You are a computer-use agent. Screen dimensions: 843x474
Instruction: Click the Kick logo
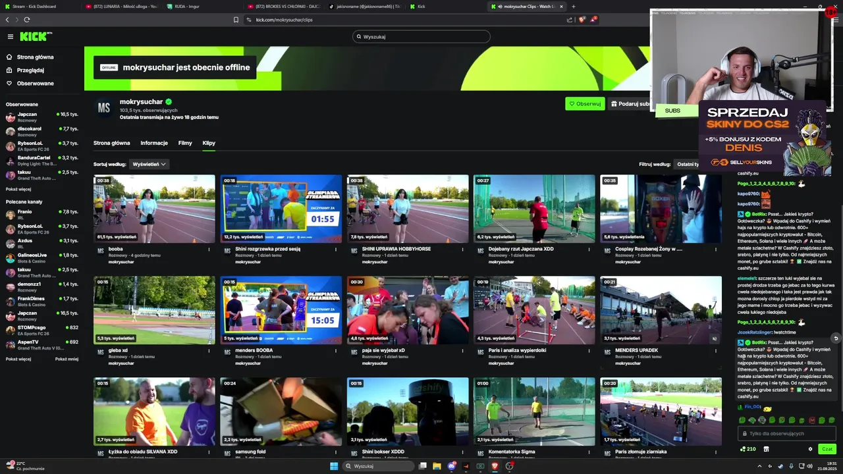pyautogui.click(x=36, y=37)
